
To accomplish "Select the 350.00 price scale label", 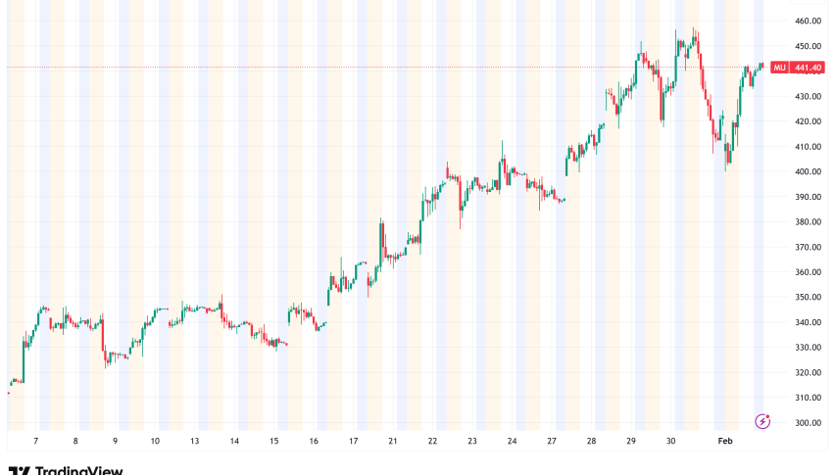I will pos(809,298).
